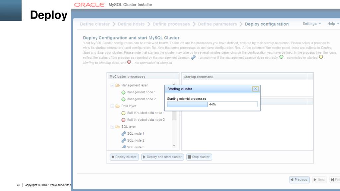Select Management node 1 label
This screenshot has width=340, height=191.
tap(141, 92)
